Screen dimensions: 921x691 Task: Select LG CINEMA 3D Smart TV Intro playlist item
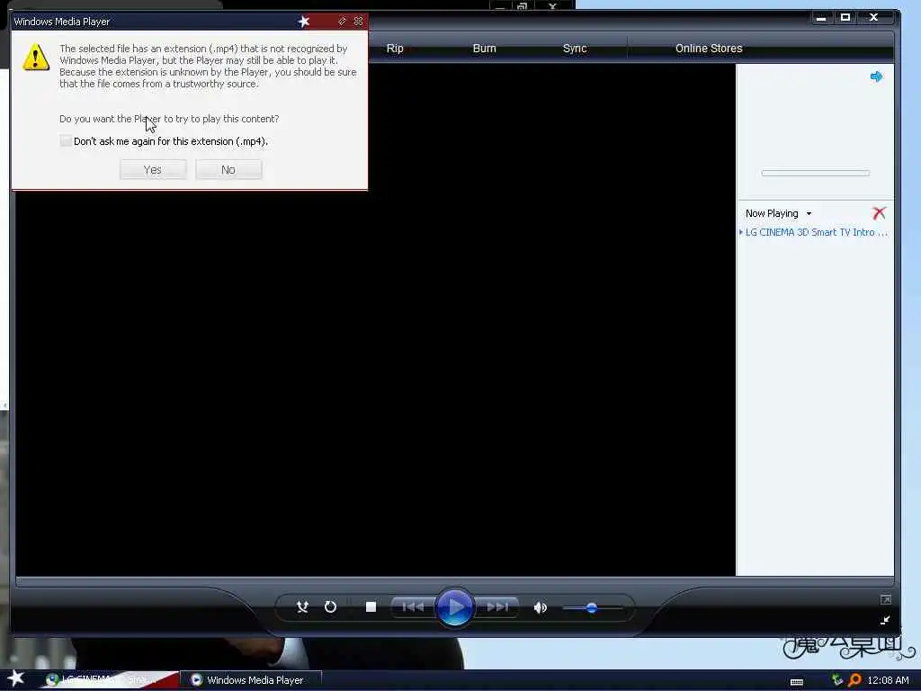816,232
